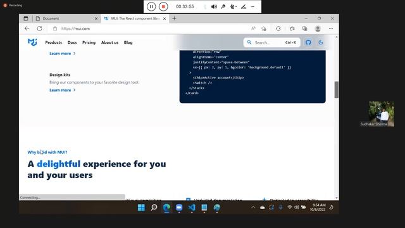Image resolution: width=405 pixels, height=228 pixels.
Task: Open Microsoft Edge from the taskbar
Action: [166, 207]
